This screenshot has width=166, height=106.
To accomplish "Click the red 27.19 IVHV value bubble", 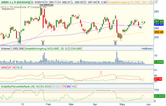I will 160,79.
